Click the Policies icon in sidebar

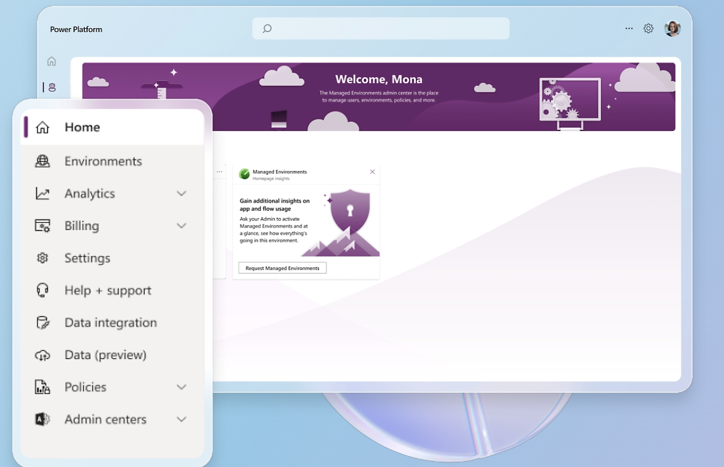[x=42, y=387]
